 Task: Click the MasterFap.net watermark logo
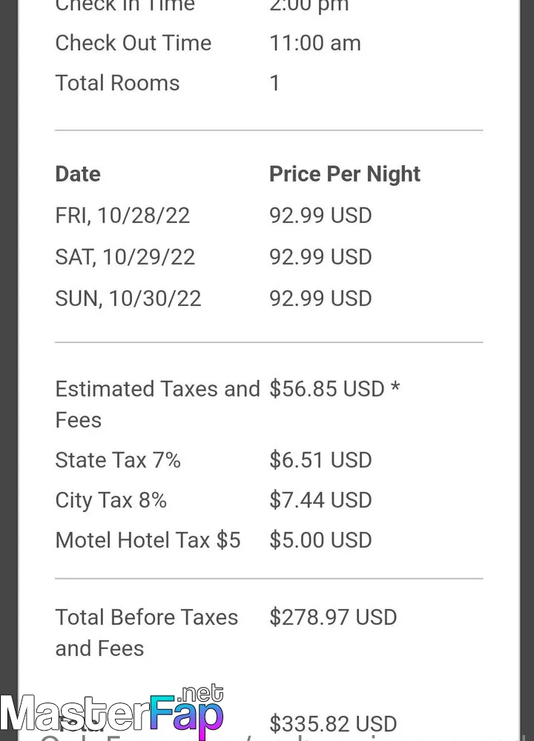(x=112, y=712)
